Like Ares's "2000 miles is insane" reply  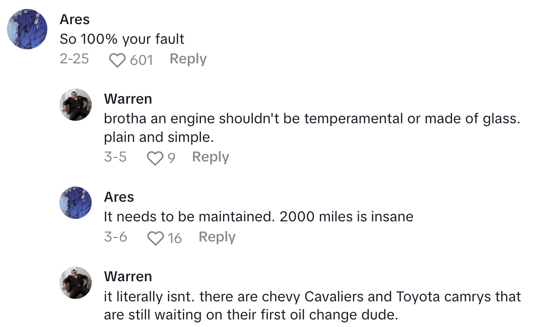[155, 238]
